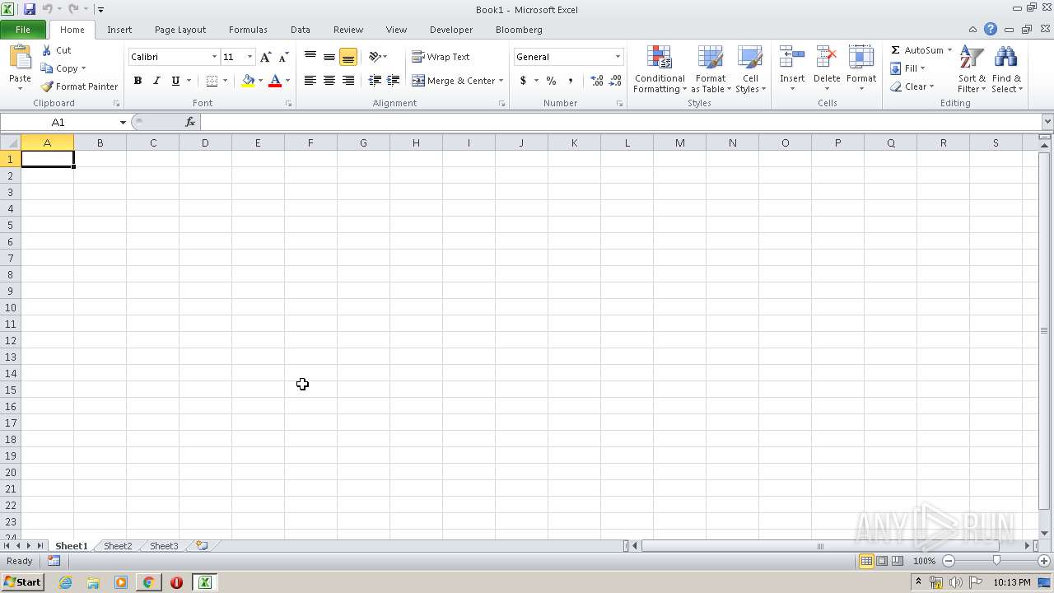Open Bloomberg ribbon tab

(519, 30)
